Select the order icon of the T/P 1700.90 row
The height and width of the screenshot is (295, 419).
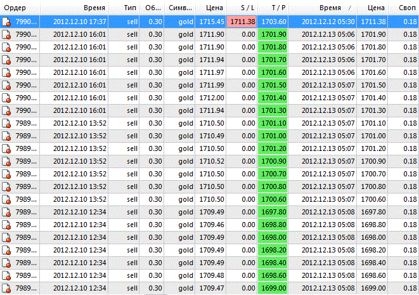tap(6, 162)
